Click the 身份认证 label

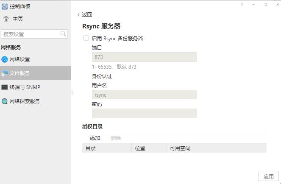click(102, 76)
